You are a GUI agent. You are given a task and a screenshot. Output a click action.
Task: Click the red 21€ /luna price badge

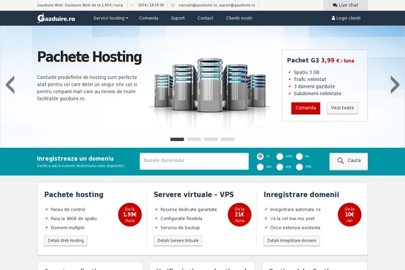240,215
